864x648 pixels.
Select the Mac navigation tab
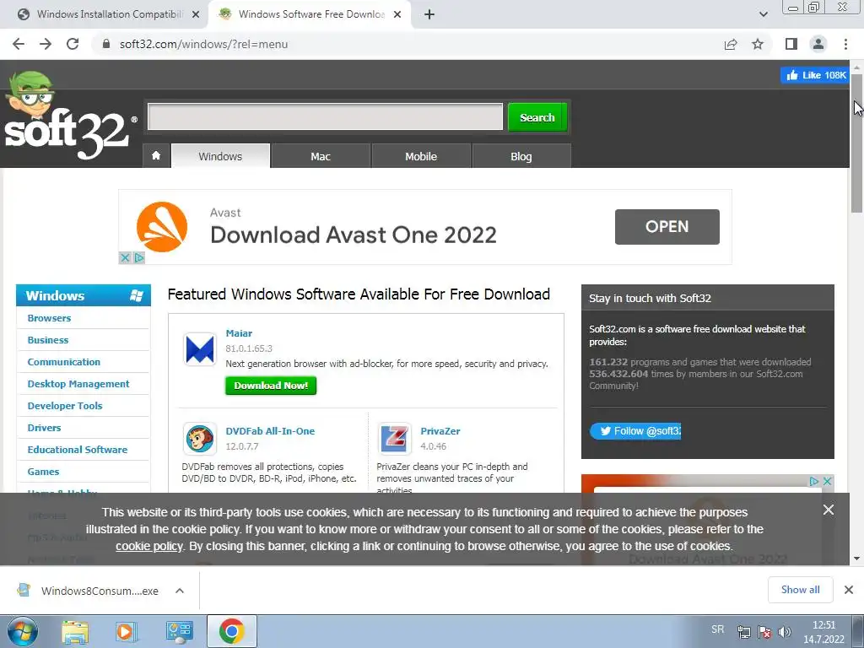(x=320, y=156)
